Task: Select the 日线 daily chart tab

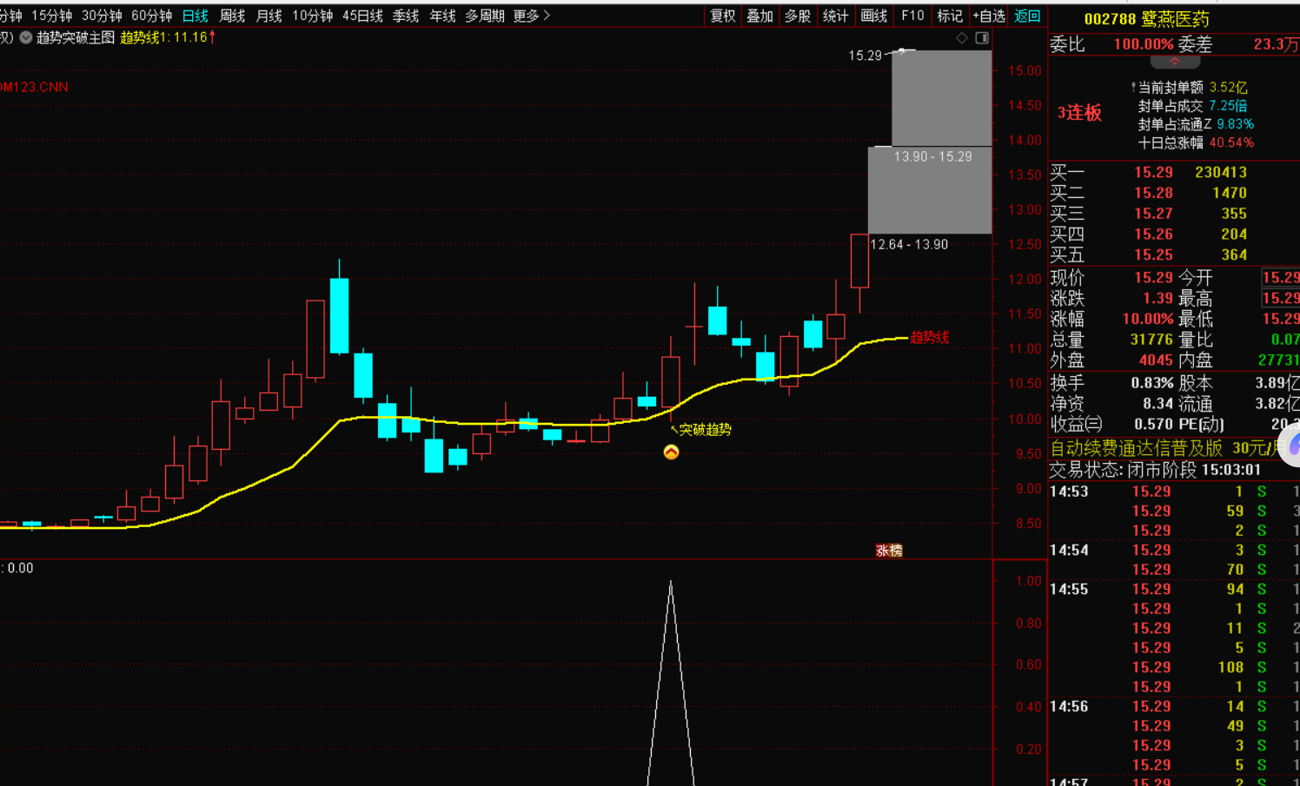Action: coord(195,16)
